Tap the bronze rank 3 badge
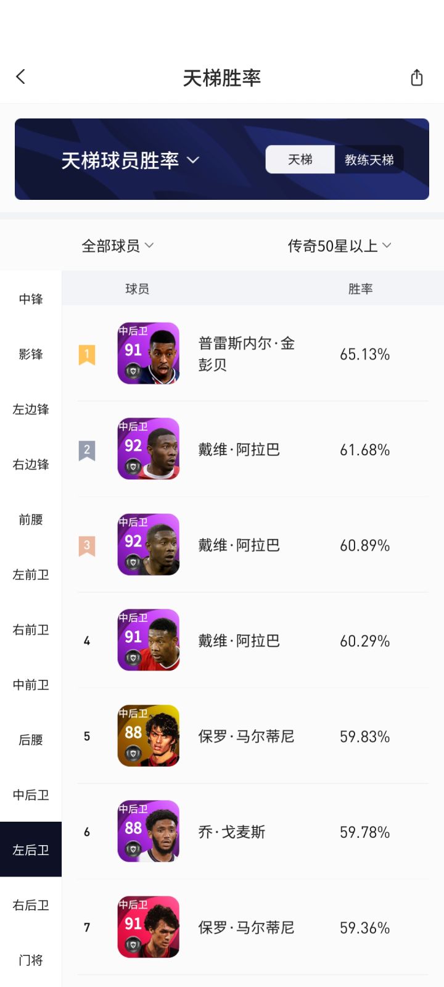 (87, 546)
